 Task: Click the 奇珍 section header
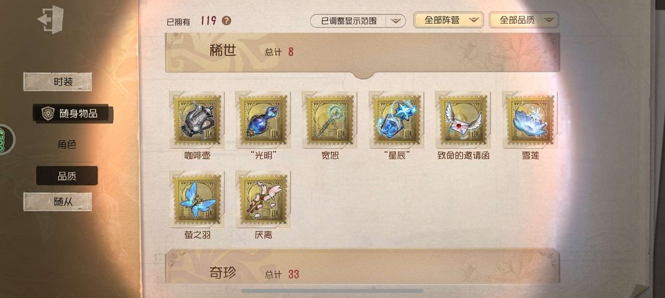pos(362,266)
